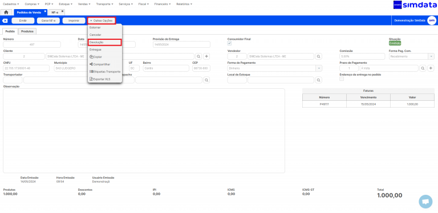Click the Comissão field 5,00%

362,56
